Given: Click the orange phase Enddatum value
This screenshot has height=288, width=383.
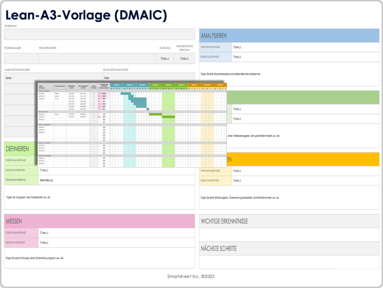Looking at the screenshot, I should [305, 180].
